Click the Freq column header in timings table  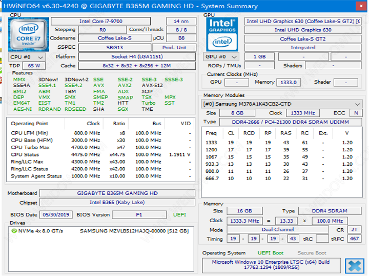(211, 133)
